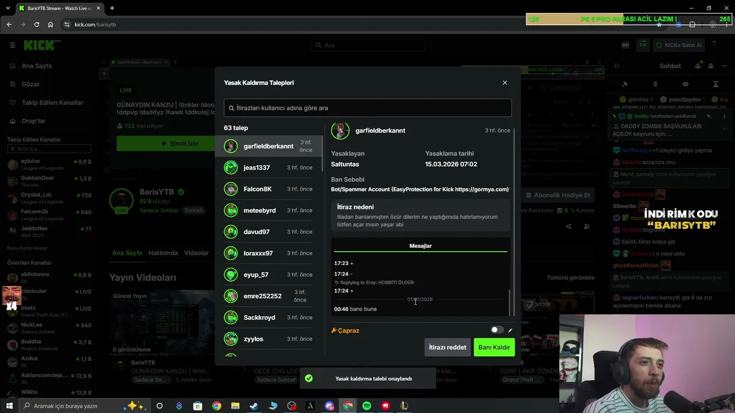The width and height of the screenshot is (735, 413).
Task: Open davud97's unban request
Action: coord(269,232)
